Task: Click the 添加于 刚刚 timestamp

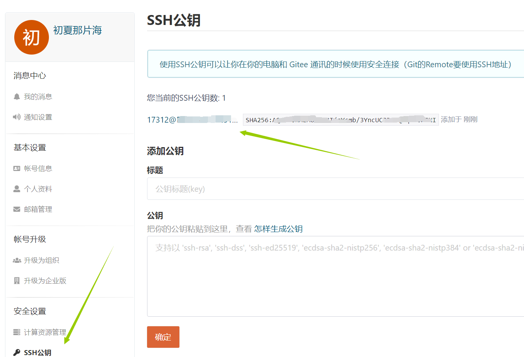Action: [459, 120]
